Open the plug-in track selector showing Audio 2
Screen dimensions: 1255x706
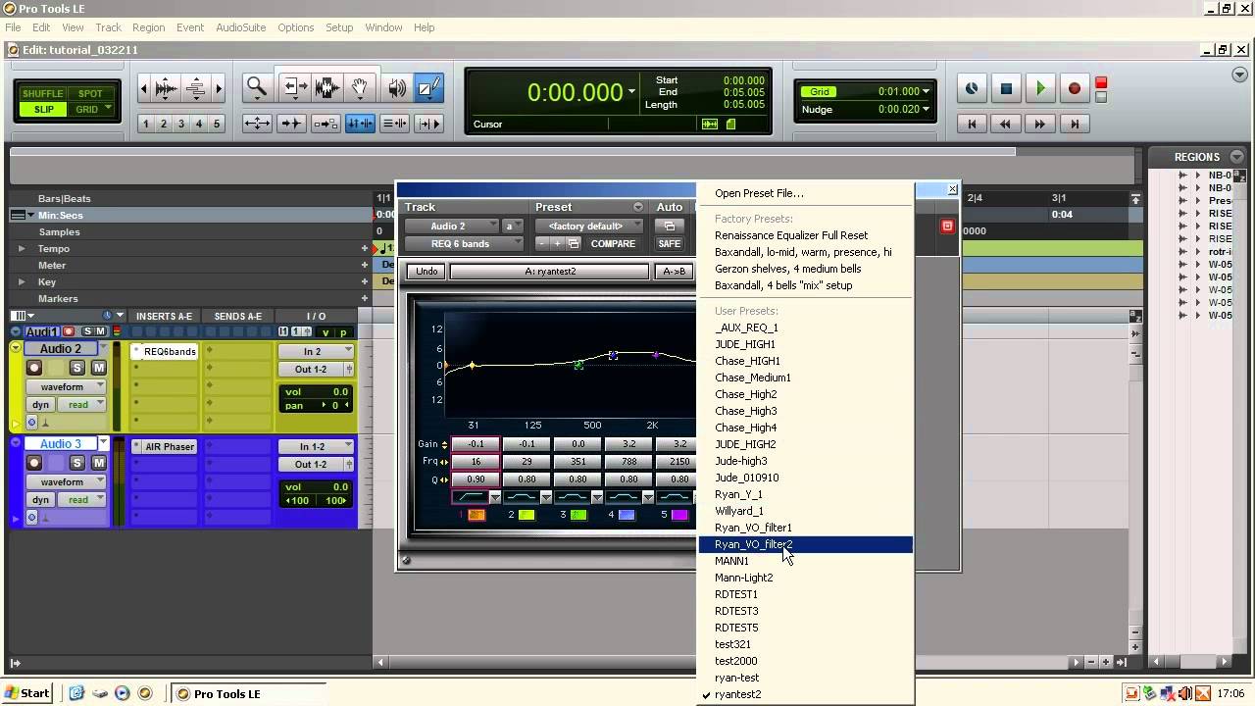[452, 226]
